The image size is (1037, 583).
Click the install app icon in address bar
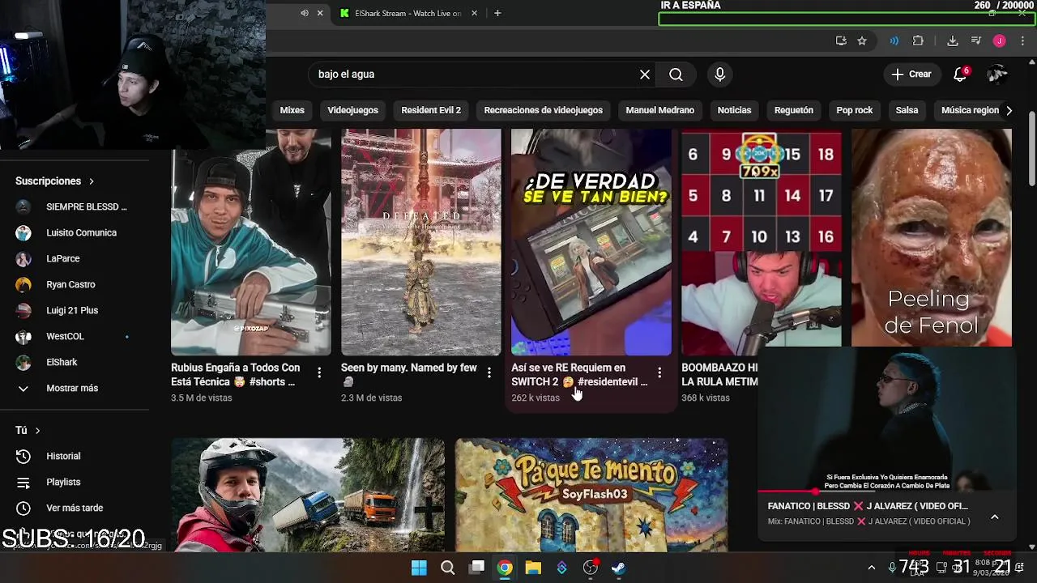(841, 41)
